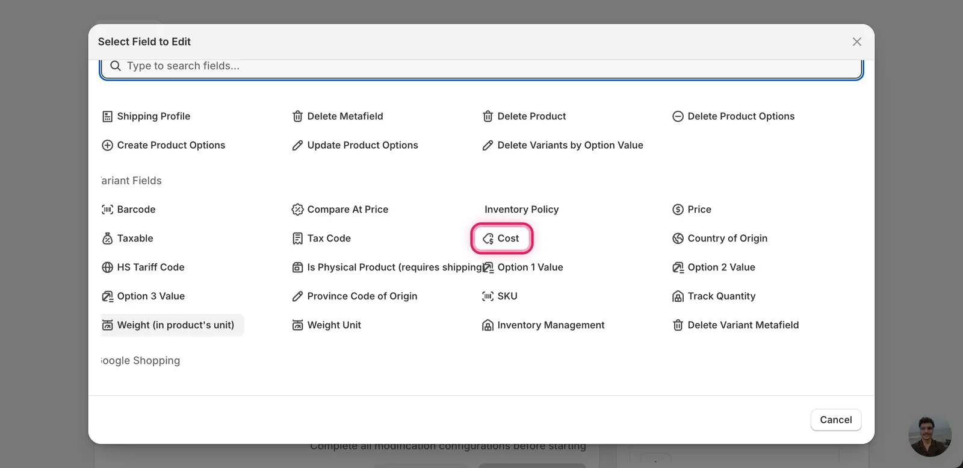Click the Delete Product trash icon
The width and height of the screenshot is (963, 468).
[488, 116]
